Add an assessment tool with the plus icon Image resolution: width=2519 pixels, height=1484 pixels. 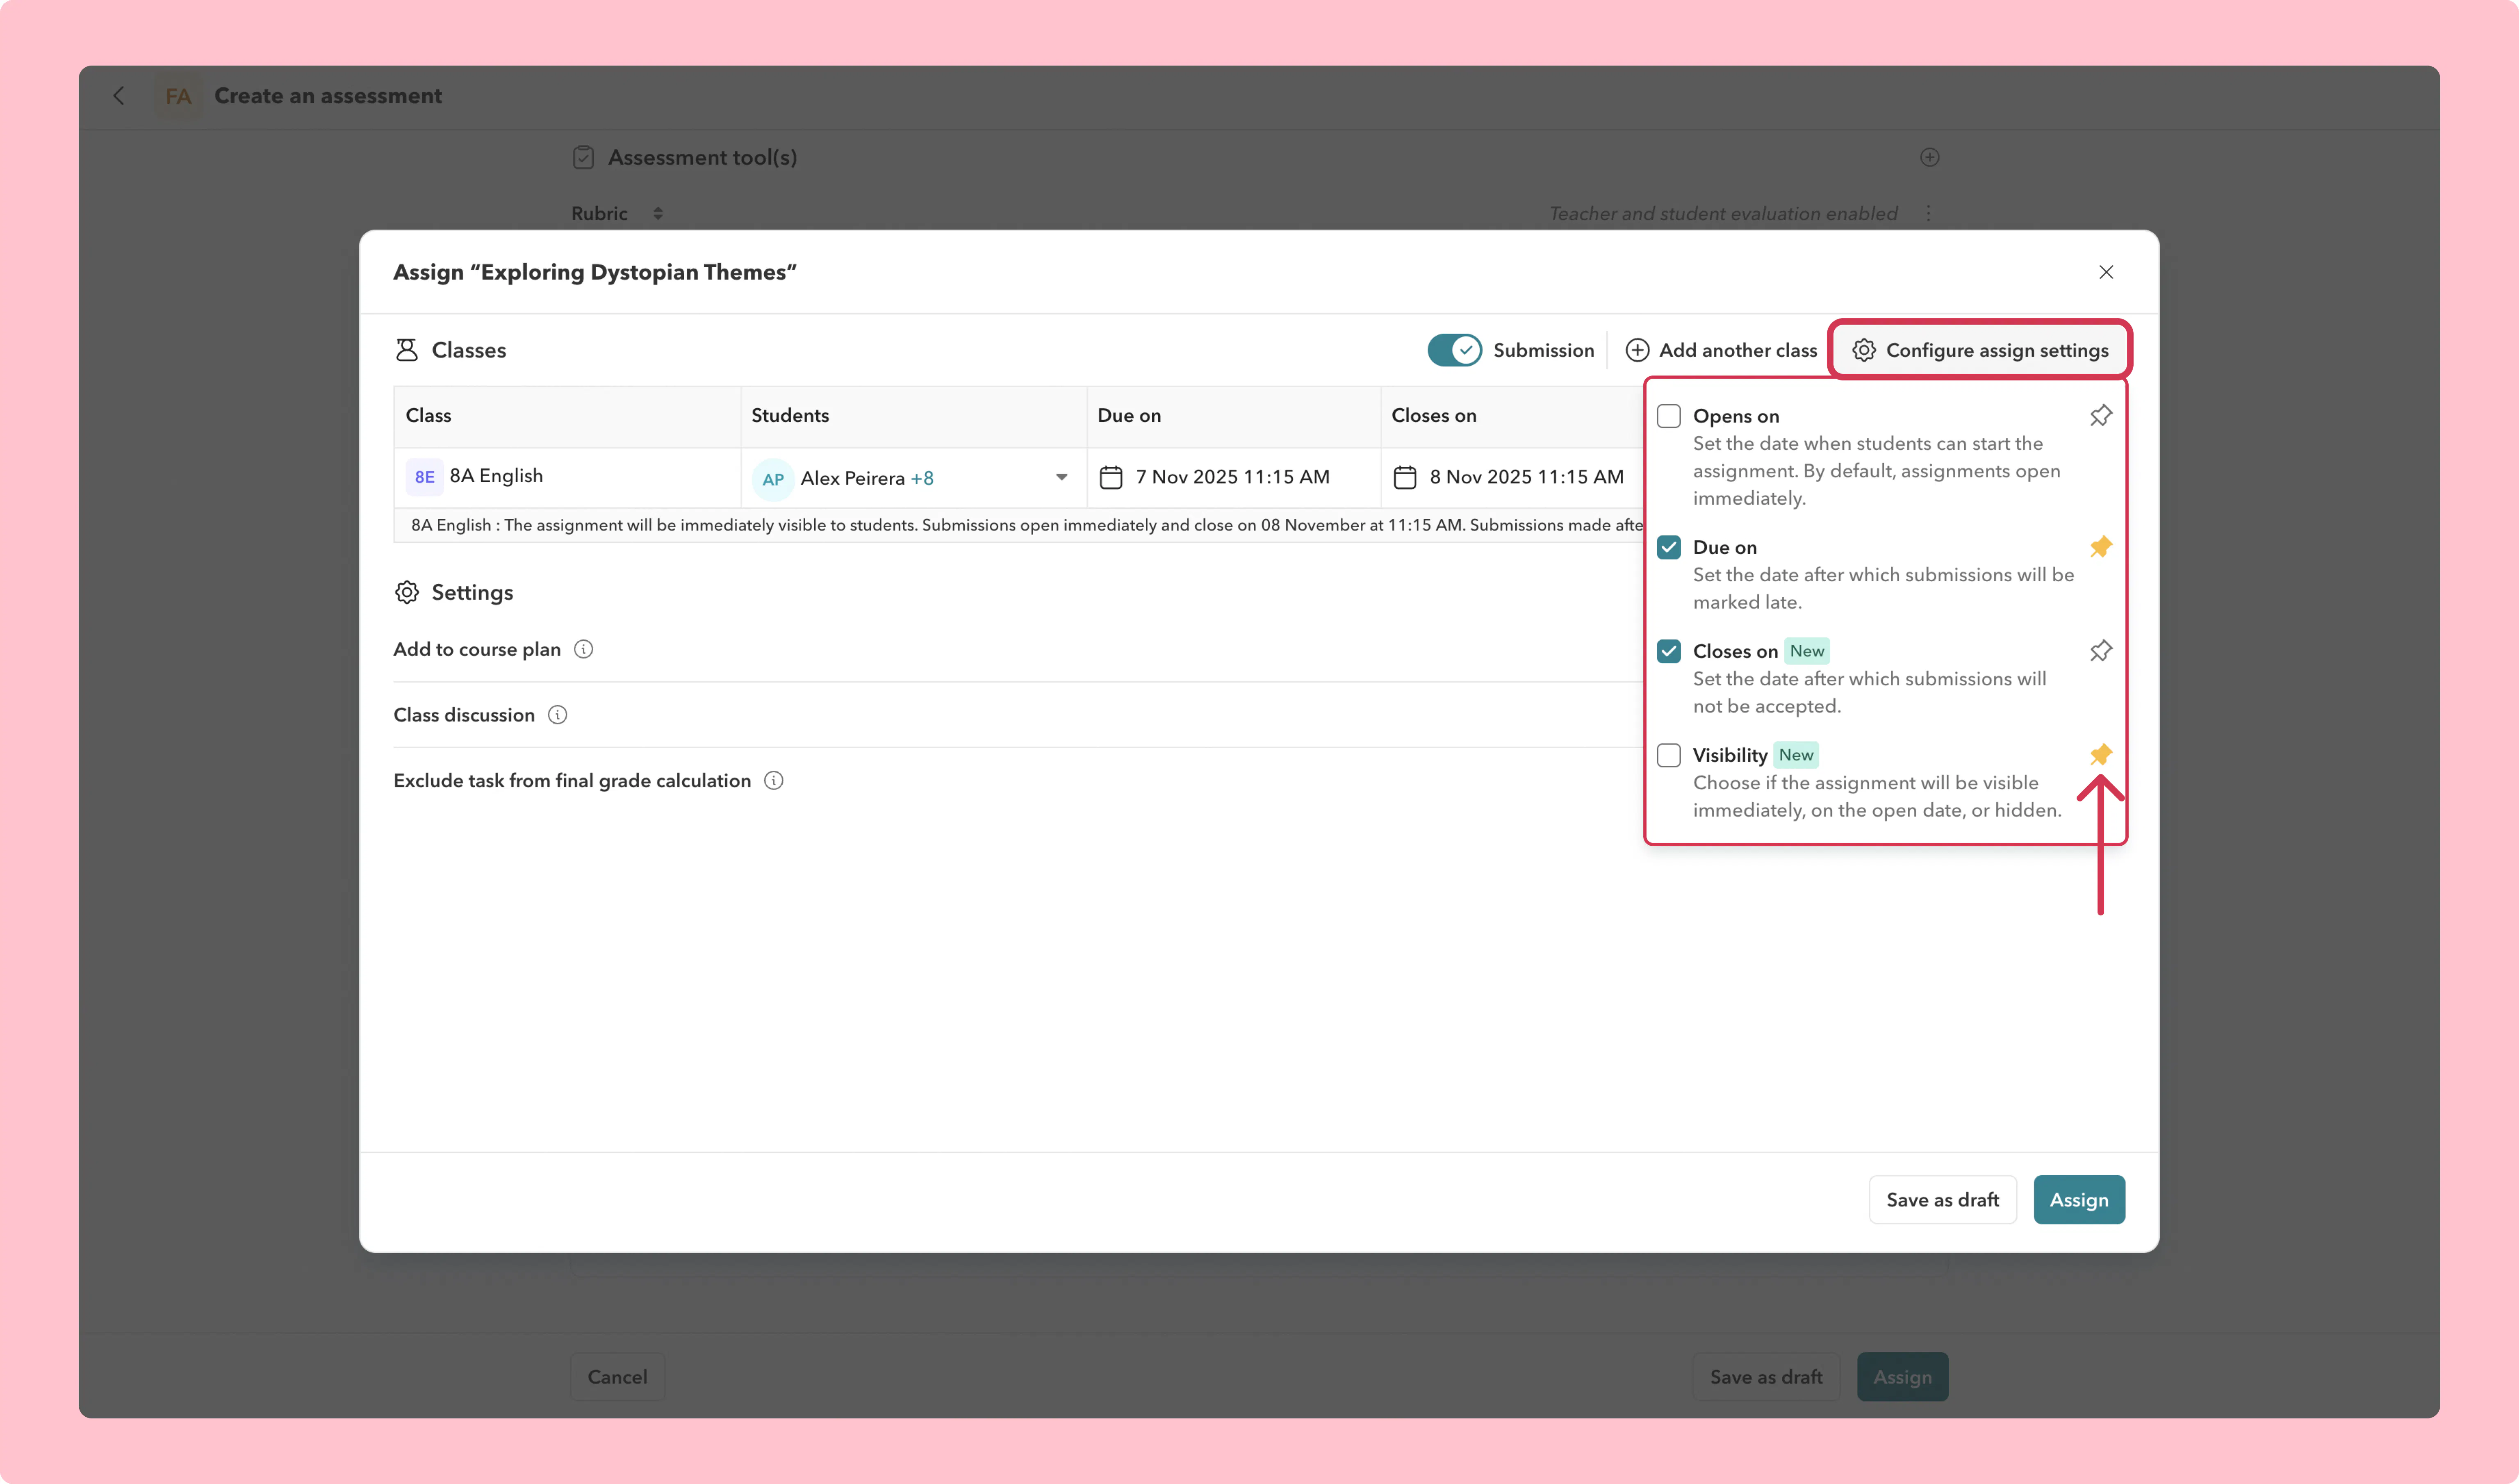click(x=1929, y=157)
